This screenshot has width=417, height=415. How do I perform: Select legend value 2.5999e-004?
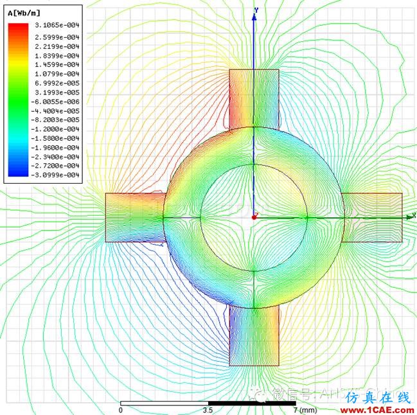[x=57, y=37]
